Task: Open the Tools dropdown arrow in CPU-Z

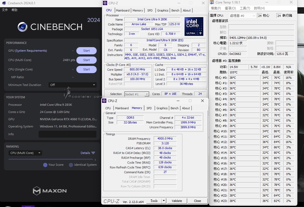Action: click(x=164, y=201)
